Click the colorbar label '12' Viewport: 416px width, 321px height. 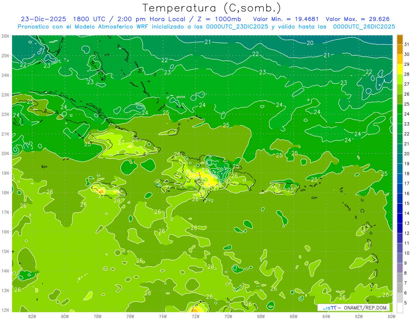click(x=407, y=233)
